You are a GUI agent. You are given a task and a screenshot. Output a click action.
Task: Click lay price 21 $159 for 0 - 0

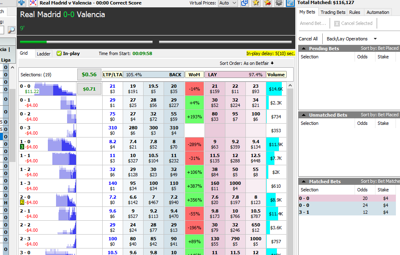click(x=215, y=89)
